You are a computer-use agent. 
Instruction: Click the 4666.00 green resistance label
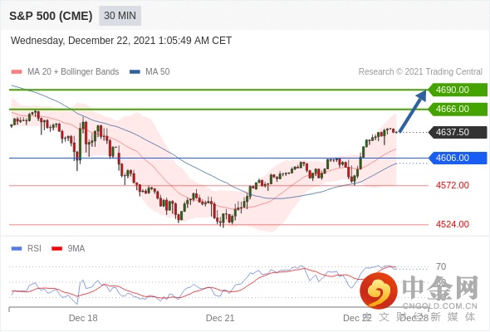coord(458,109)
